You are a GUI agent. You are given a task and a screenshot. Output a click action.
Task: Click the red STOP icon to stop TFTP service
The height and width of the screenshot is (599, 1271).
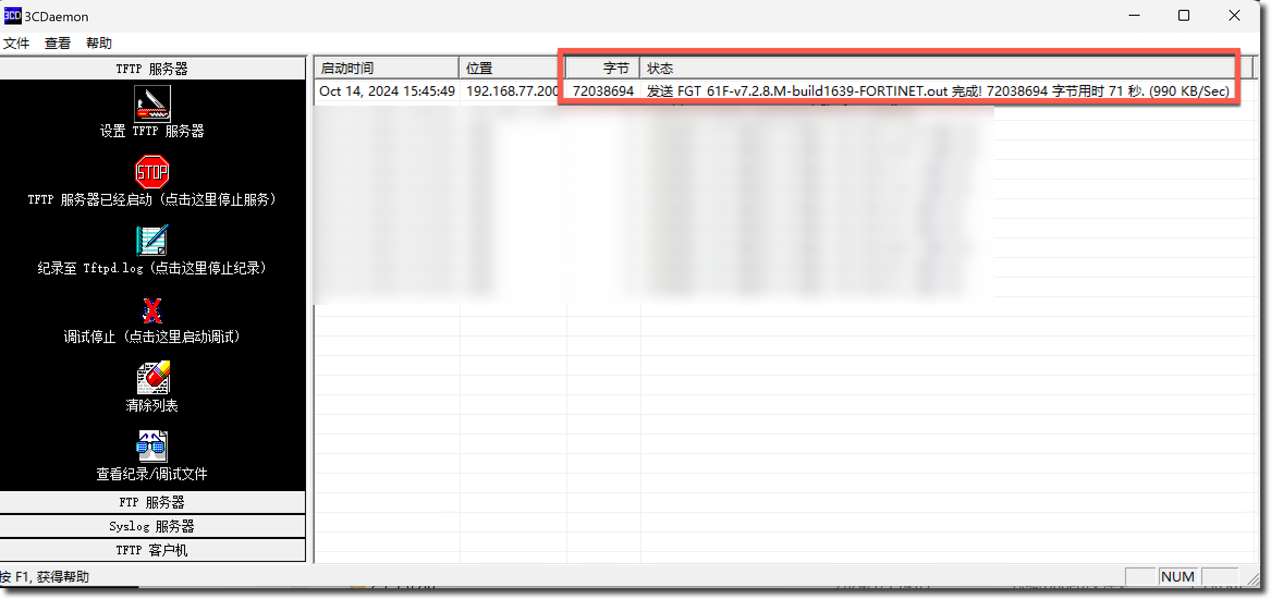[x=152, y=172]
